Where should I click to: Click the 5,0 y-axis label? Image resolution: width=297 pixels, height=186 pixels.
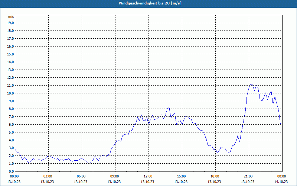click(11, 132)
